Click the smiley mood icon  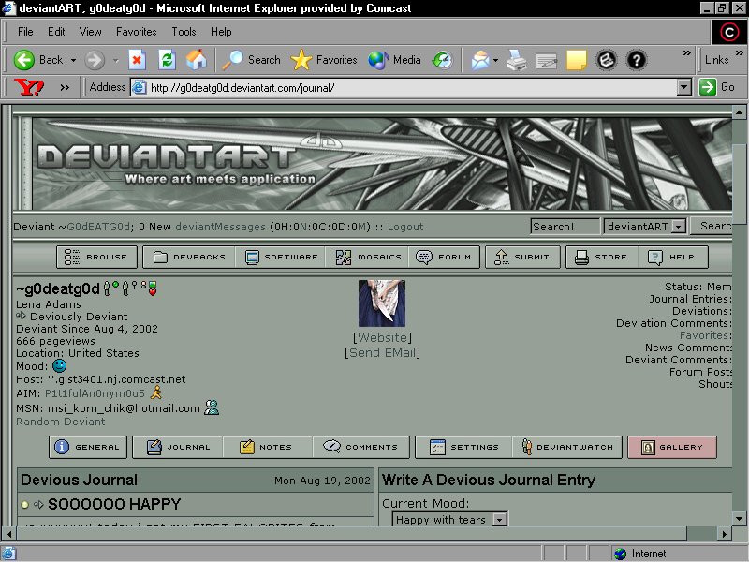[x=59, y=366]
